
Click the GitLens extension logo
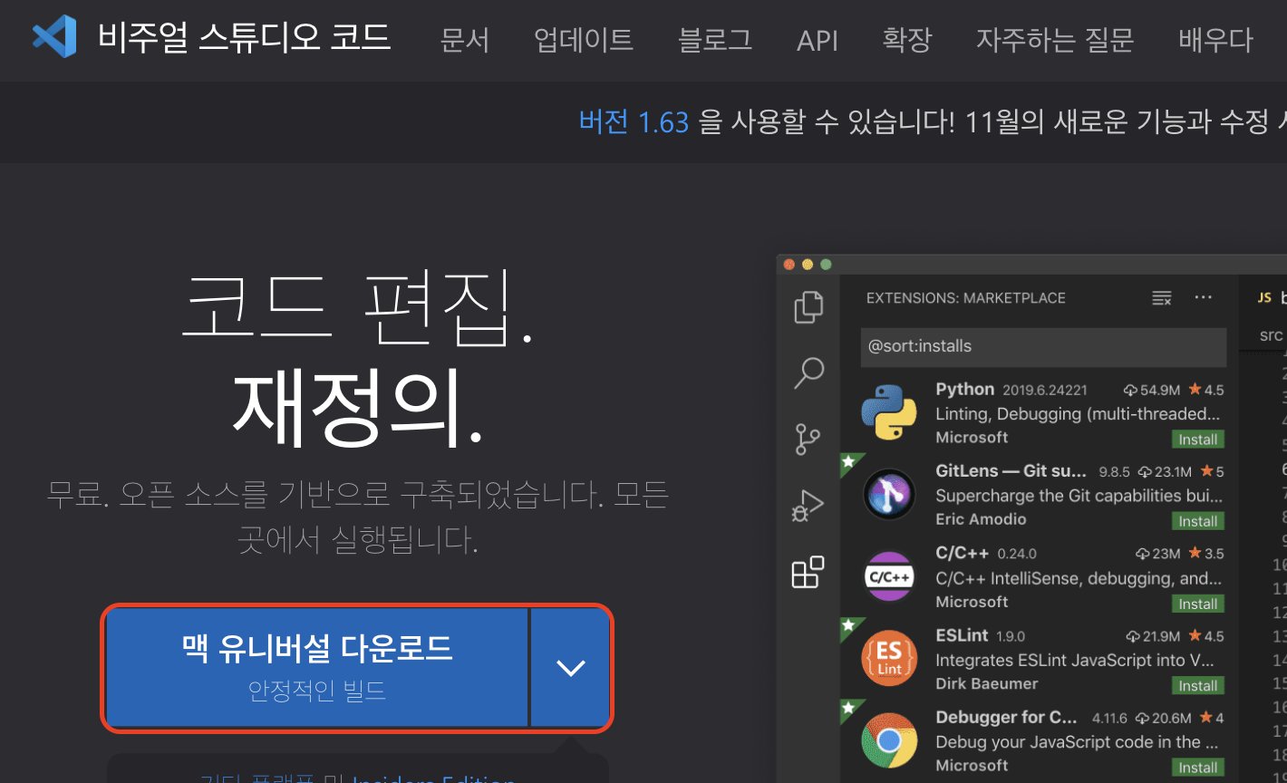889,494
